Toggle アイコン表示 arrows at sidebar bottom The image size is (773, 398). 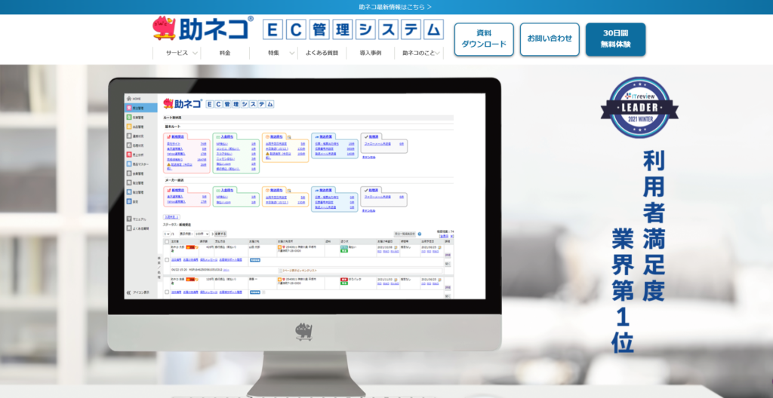128,292
